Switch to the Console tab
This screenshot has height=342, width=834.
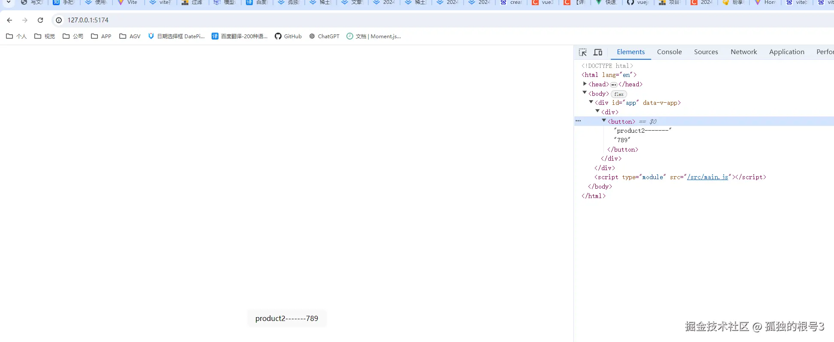click(669, 52)
